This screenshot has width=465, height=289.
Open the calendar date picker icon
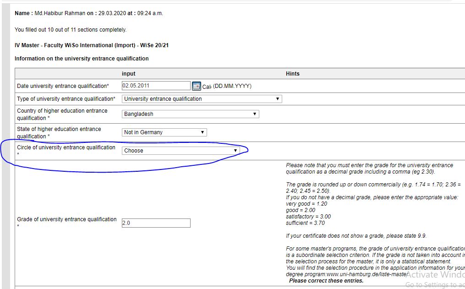click(197, 86)
